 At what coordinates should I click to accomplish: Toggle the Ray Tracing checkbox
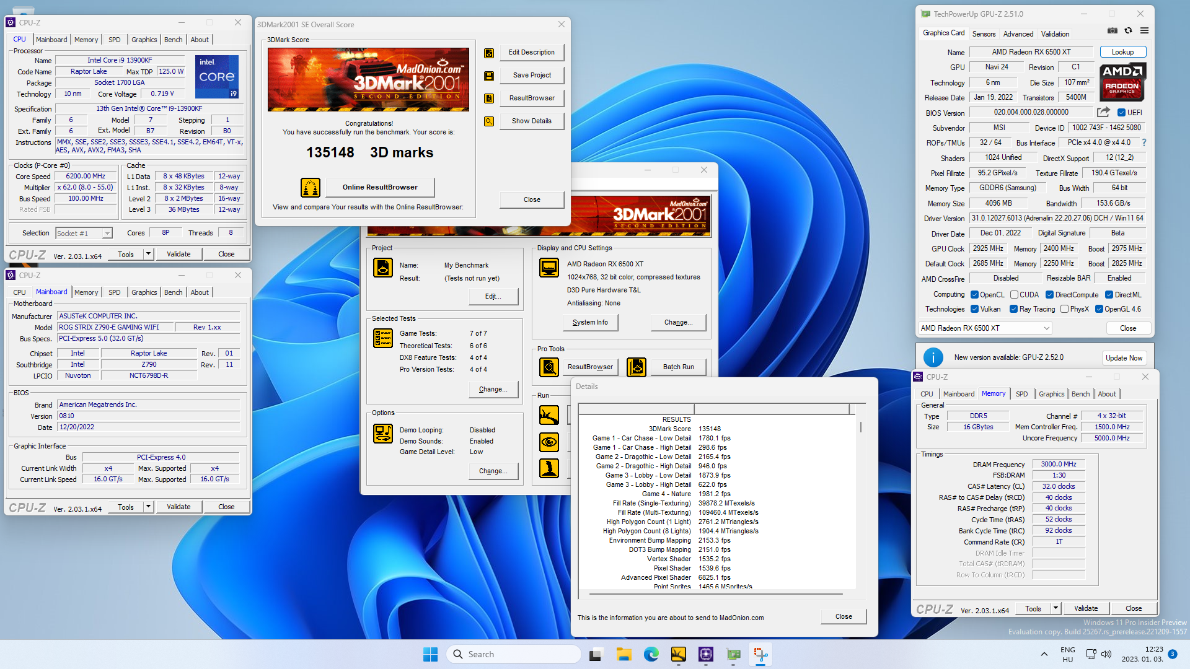(1013, 309)
